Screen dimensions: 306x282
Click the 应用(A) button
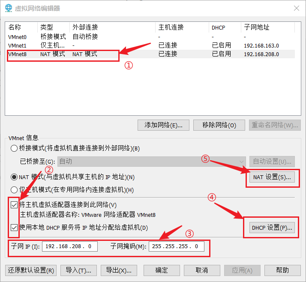tap(242, 270)
